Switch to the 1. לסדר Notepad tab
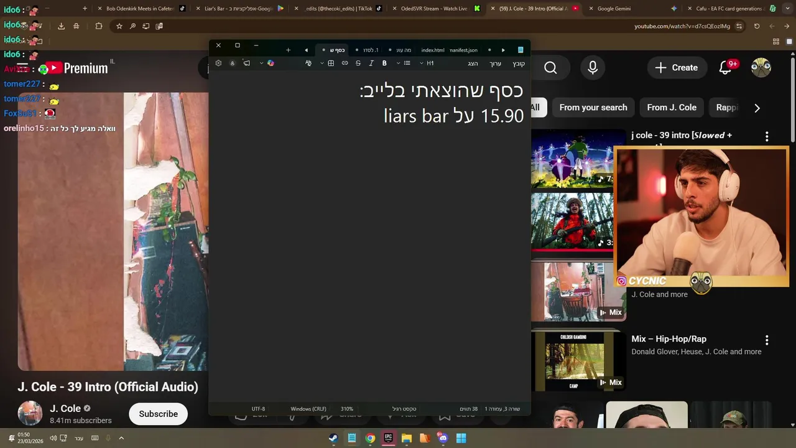This screenshot has height=448, width=796. pos(371,50)
